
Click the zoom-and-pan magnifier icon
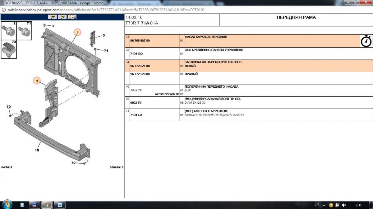pyautogui.click(x=72, y=17)
